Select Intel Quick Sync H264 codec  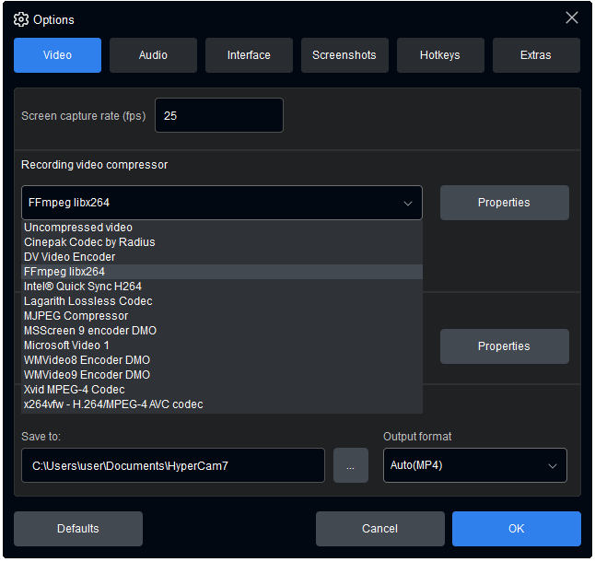point(83,287)
